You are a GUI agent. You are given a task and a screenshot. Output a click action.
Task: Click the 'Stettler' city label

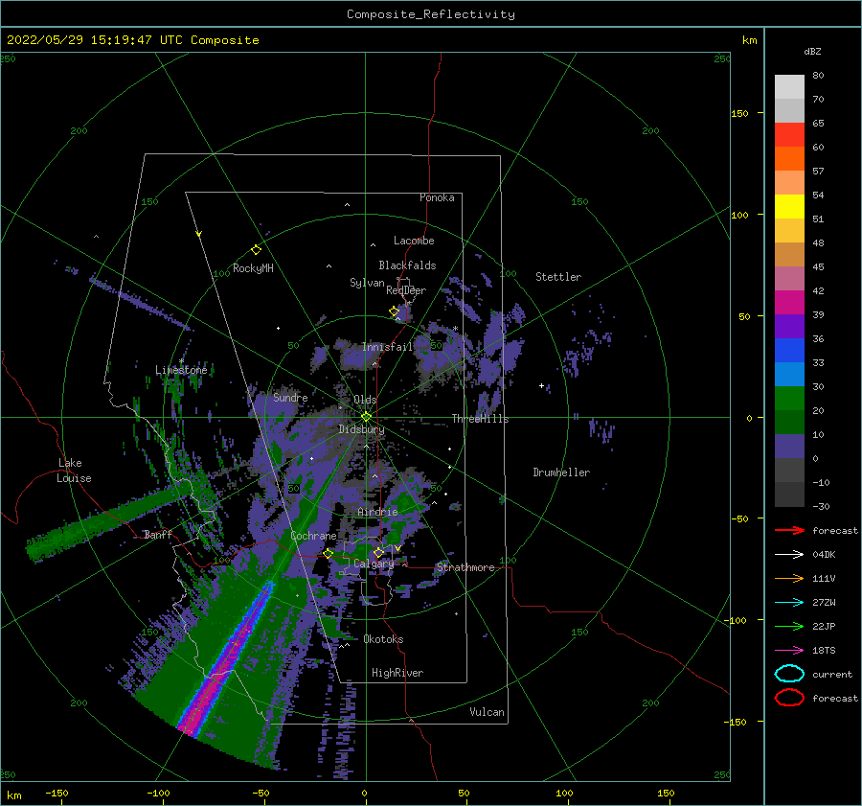(558, 277)
